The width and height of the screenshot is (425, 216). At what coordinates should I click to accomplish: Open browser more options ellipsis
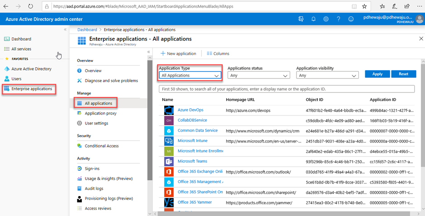click(x=419, y=6)
